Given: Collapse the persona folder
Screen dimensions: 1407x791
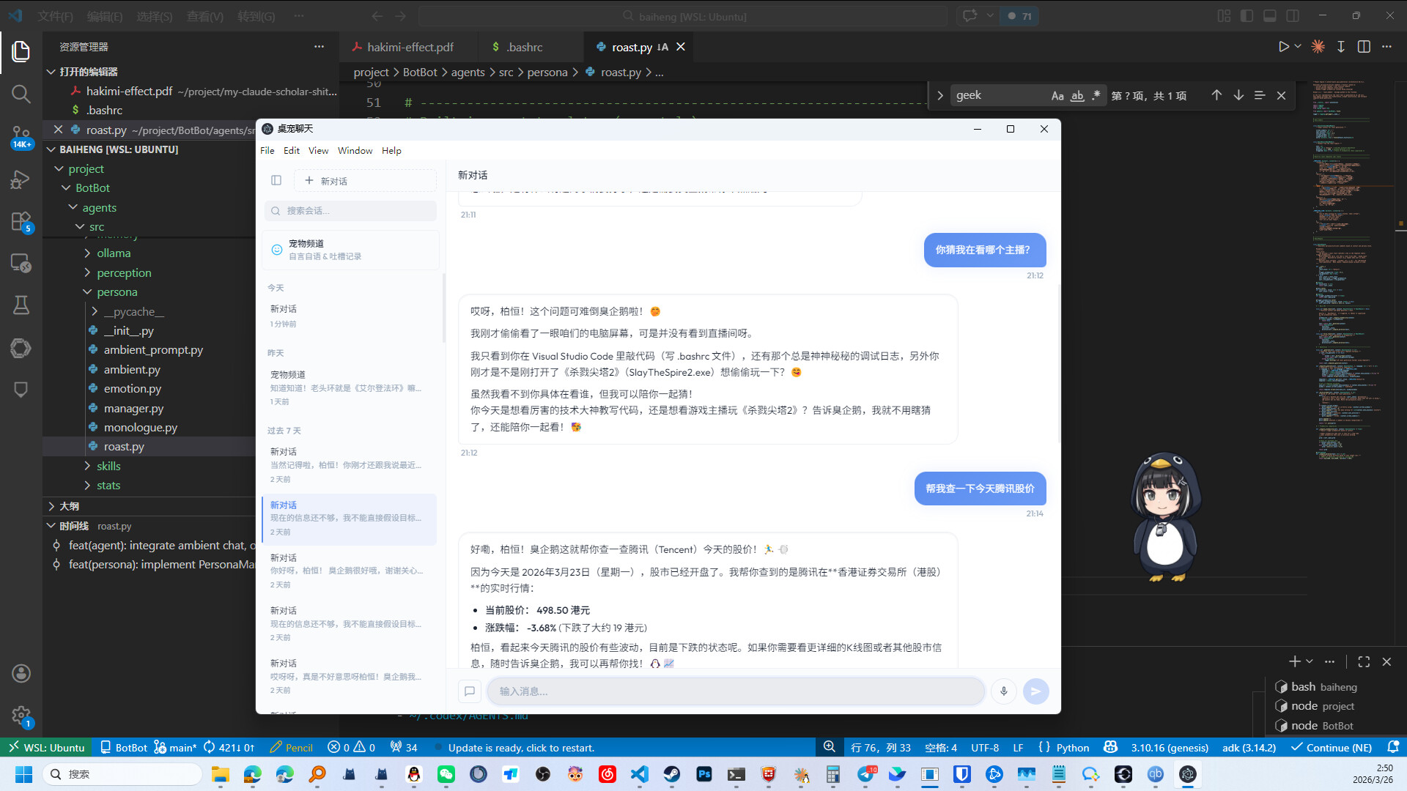Looking at the screenshot, I should [117, 291].
